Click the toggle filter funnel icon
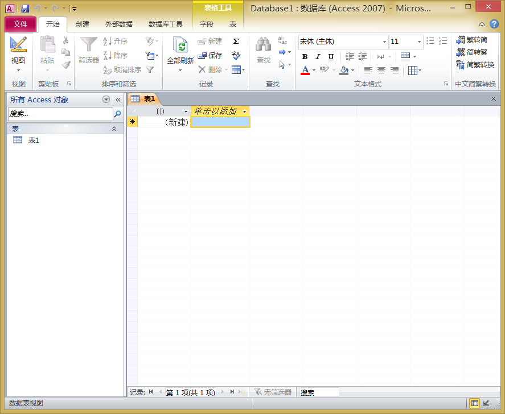Viewport: 505px width, 414px height. [150, 69]
